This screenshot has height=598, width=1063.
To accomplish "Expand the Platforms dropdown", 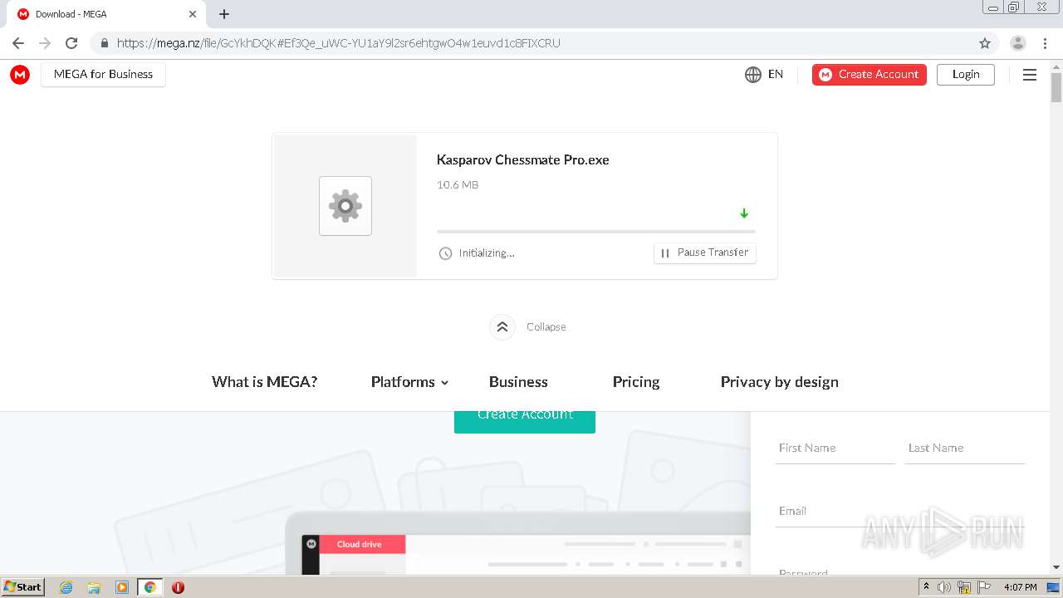I will click(x=409, y=382).
